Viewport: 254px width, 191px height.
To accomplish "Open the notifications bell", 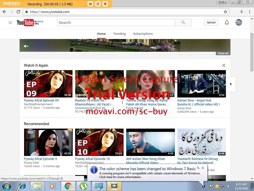I will [x=227, y=22].
